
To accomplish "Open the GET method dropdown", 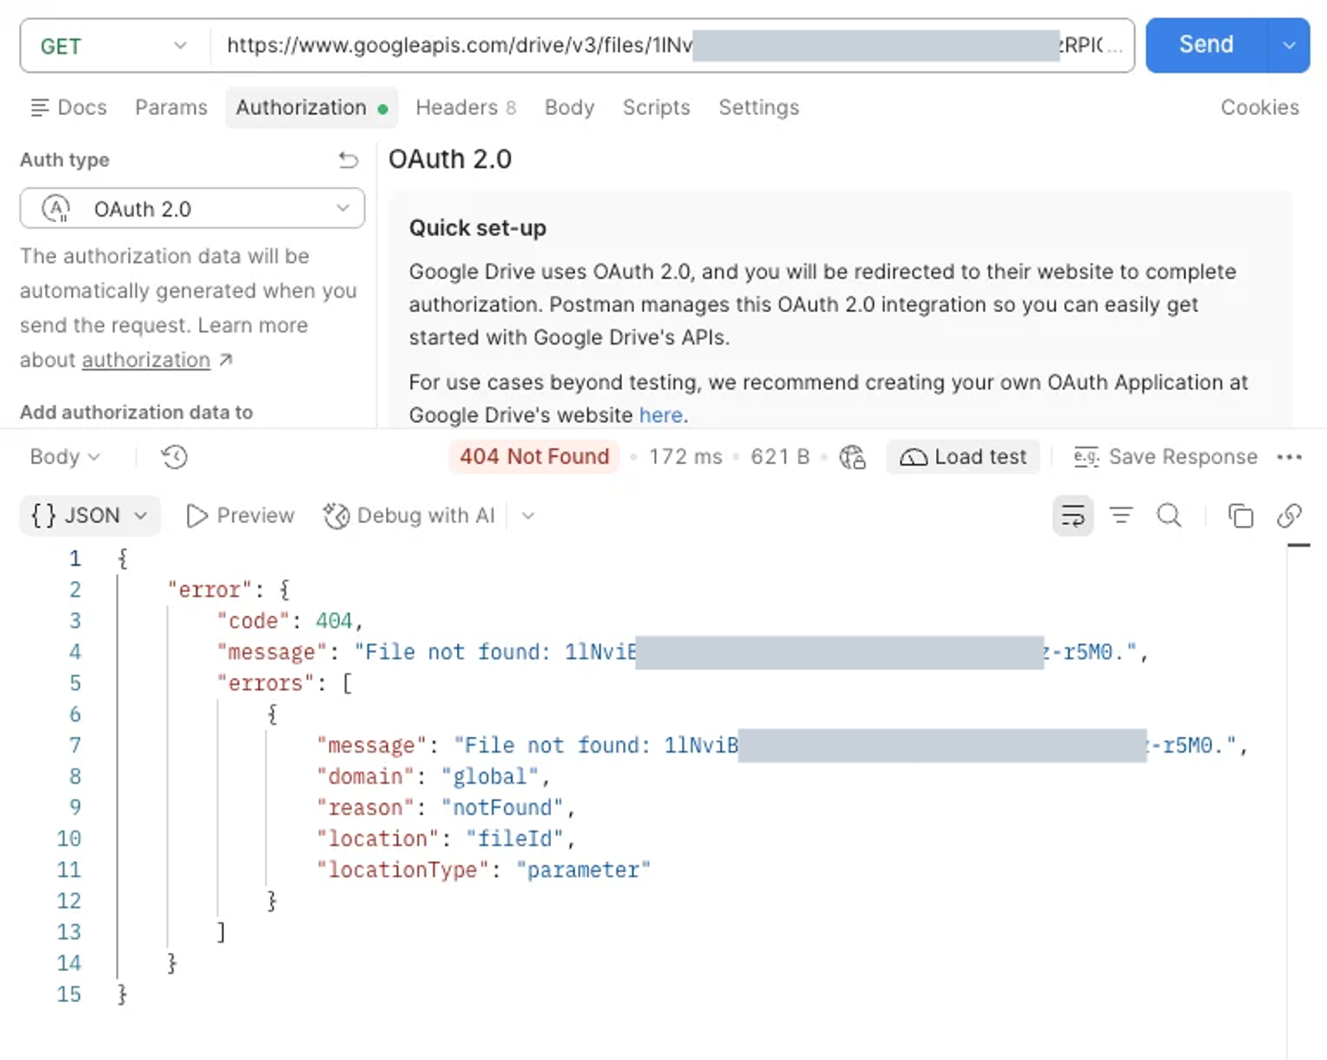I will (x=114, y=46).
